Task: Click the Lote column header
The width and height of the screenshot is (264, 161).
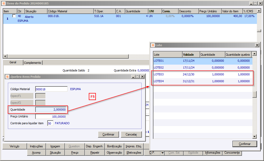Action: tap(168, 55)
